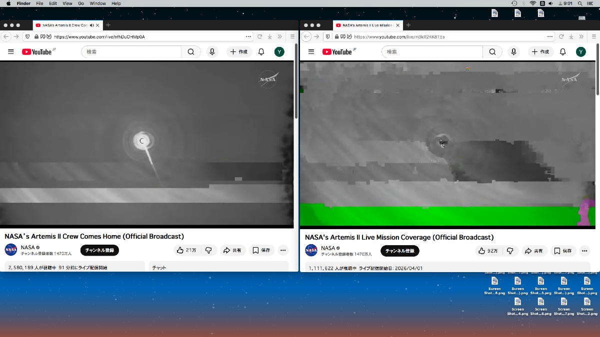The height and width of the screenshot is (337, 600).
Task: Click 保存 save button in left window
Action: tap(261, 250)
